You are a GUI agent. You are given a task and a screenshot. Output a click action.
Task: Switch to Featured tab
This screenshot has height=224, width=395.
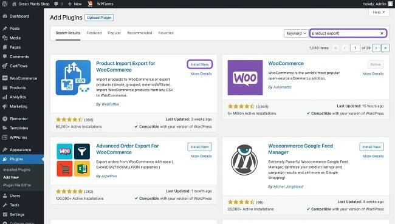94,33
